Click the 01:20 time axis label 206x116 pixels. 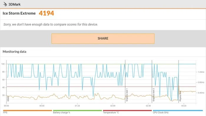(77, 106)
